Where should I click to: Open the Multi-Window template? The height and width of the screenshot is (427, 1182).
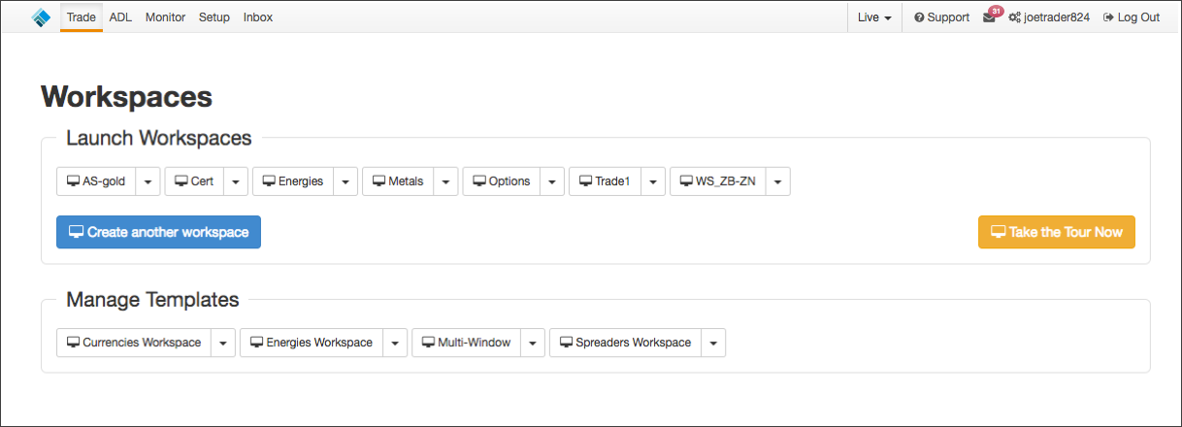pyautogui.click(x=466, y=343)
